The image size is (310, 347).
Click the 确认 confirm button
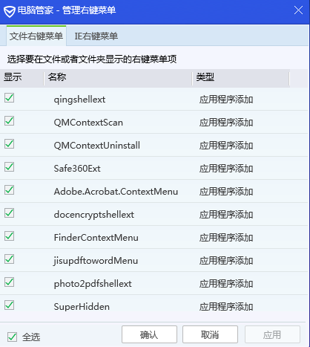(x=149, y=334)
